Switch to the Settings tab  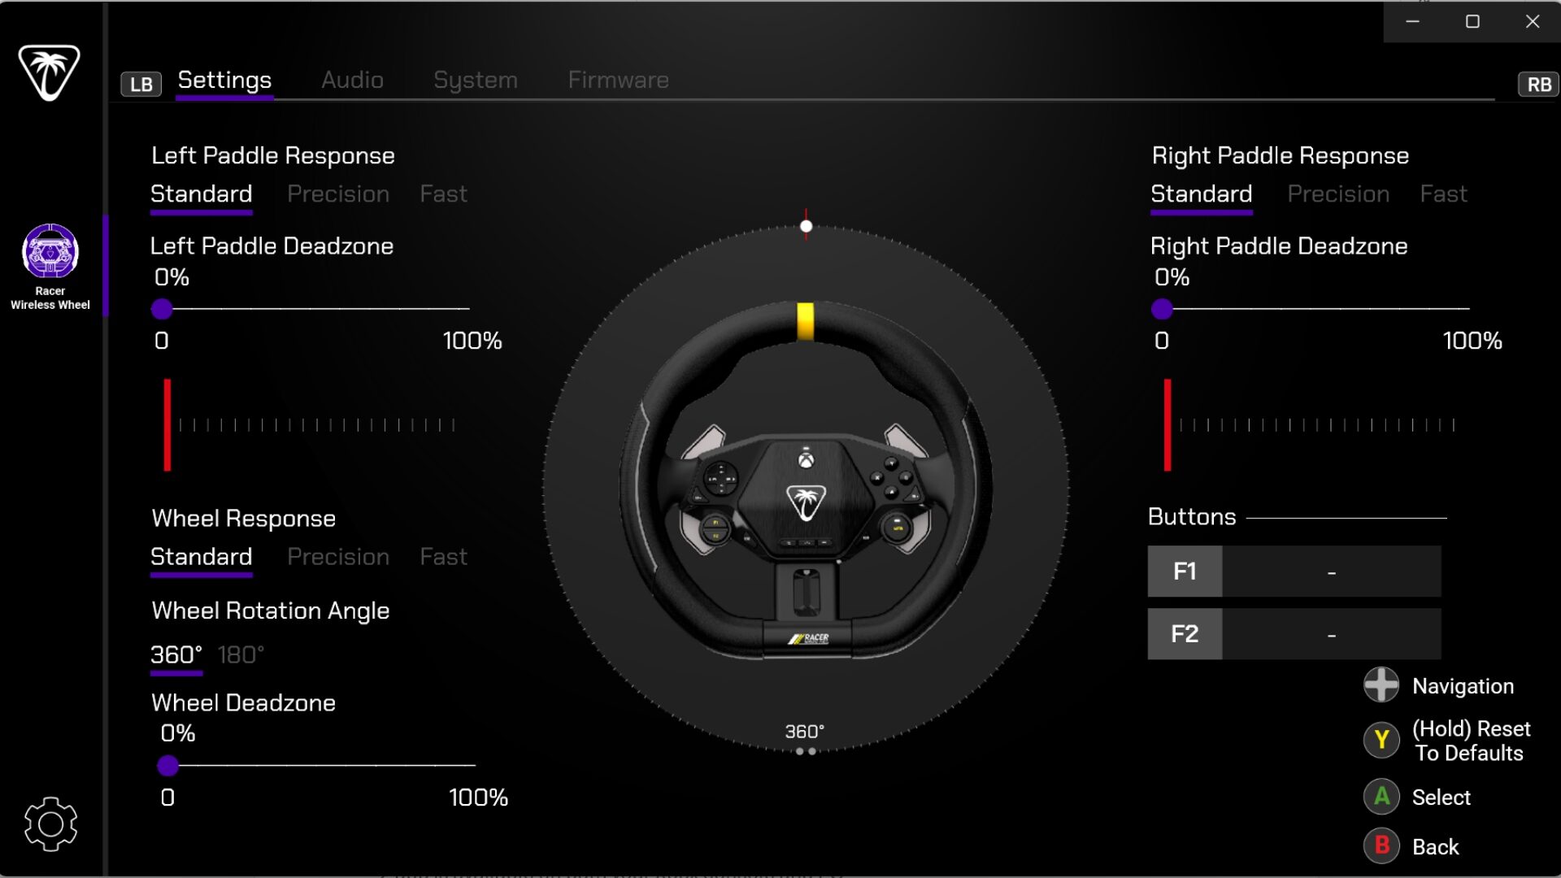224,80
